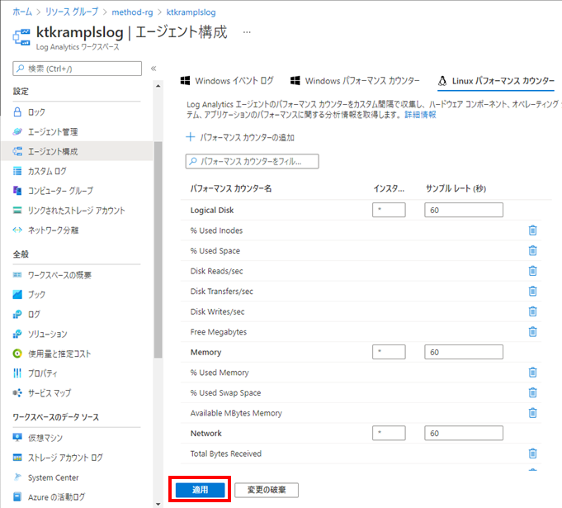
Task: Click sidebar scrollbar down arrow
Action: (158, 504)
